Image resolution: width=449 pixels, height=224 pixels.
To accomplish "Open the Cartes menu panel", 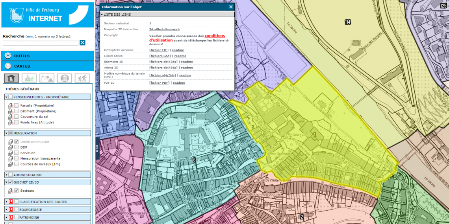I will tap(47, 66).
